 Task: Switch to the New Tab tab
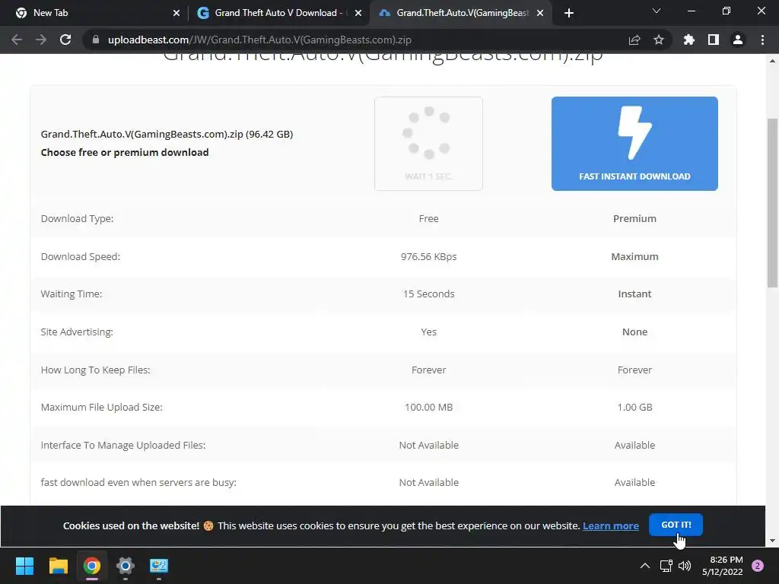[x=94, y=13]
